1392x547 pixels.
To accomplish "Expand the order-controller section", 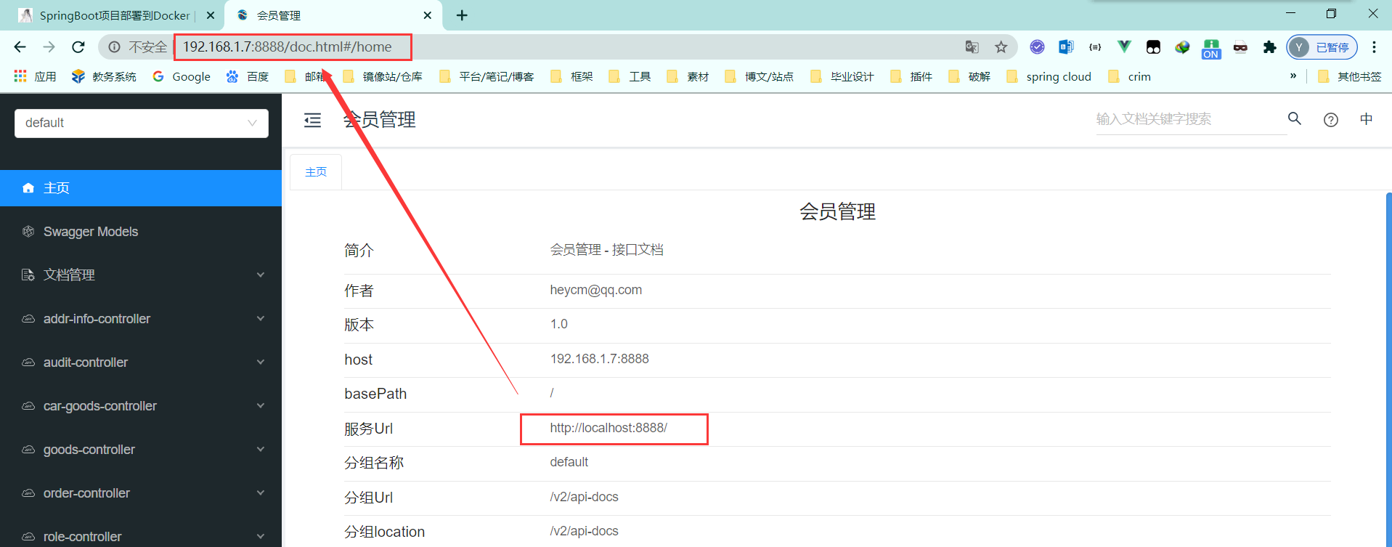I will [141, 493].
